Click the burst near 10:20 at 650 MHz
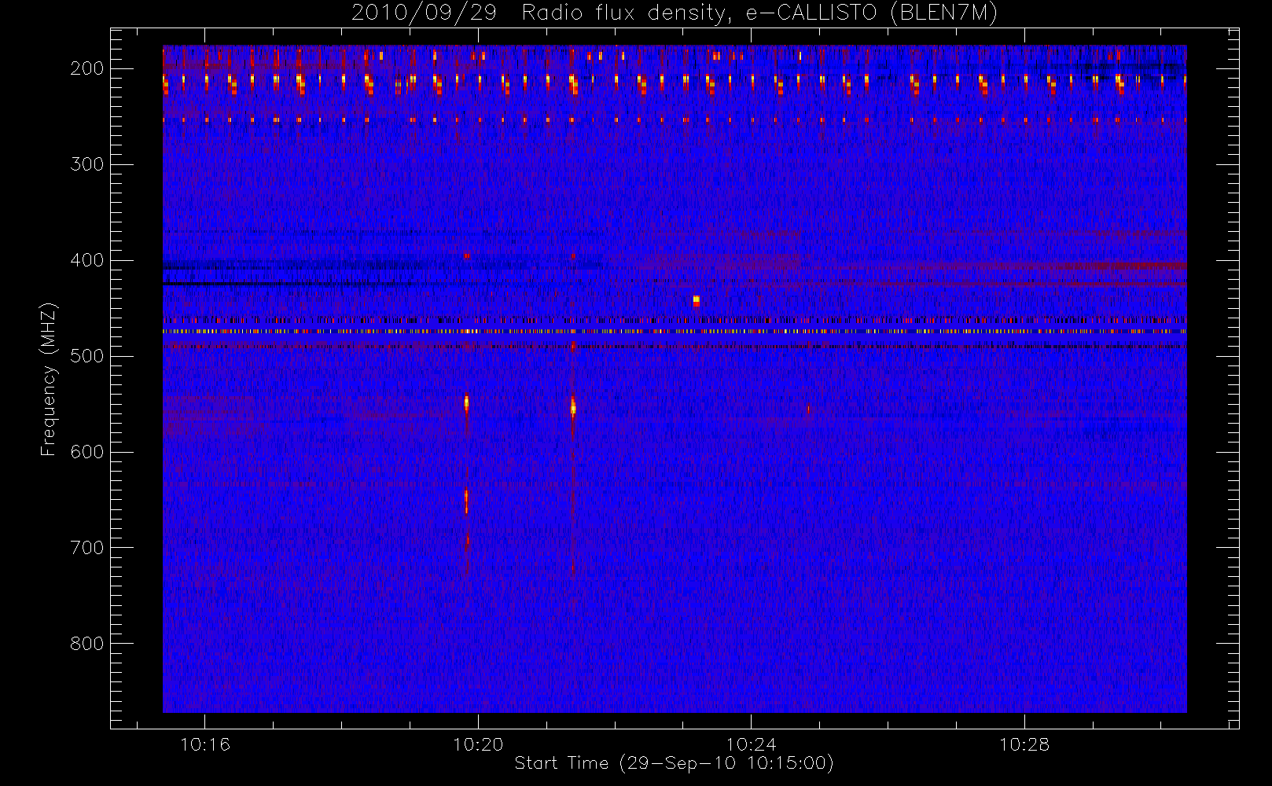This screenshot has width=1272, height=786. pyautogui.click(x=466, y=501)
